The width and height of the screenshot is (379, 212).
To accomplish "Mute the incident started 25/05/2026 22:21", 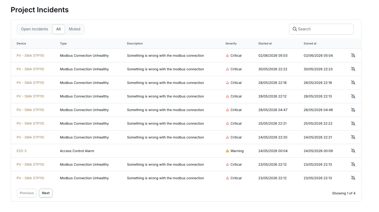I will tap(353, 124).
